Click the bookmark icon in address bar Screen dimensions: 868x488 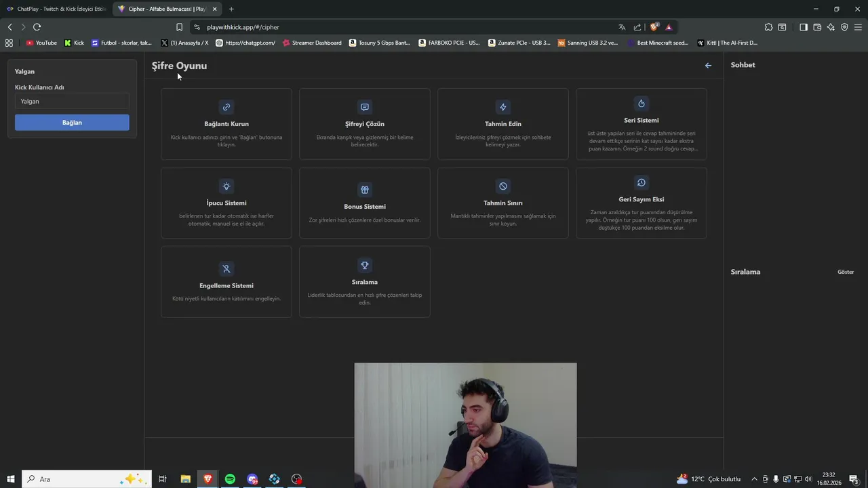click(x=179, y=27)
